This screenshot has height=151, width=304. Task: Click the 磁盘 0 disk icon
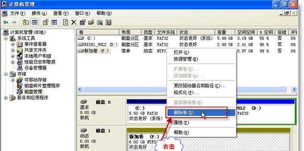pyautogui.click(x=83, y=102)
